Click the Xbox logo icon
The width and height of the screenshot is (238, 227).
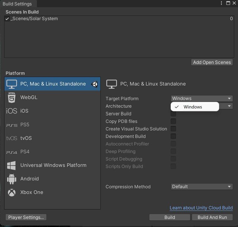point(12,193)
